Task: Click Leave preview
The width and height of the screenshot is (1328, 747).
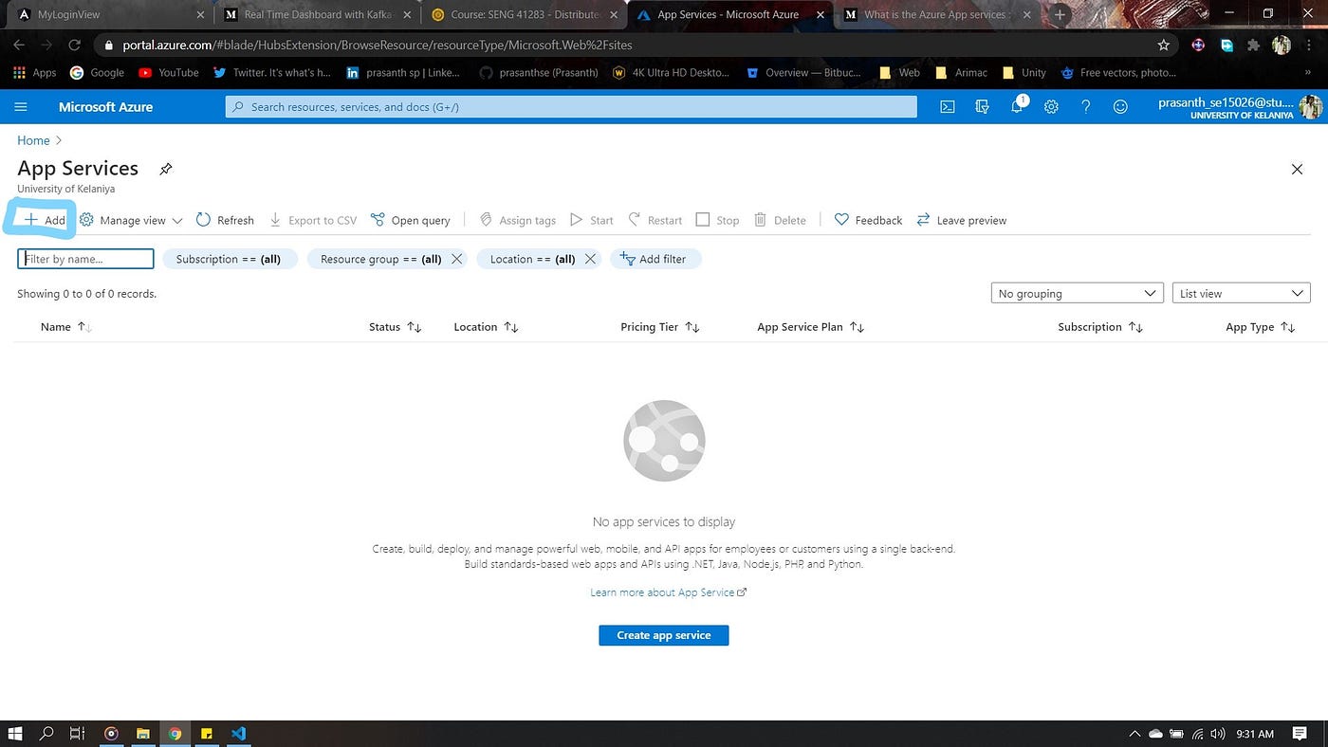Action: pyautogui.click(x=962, y=220)
